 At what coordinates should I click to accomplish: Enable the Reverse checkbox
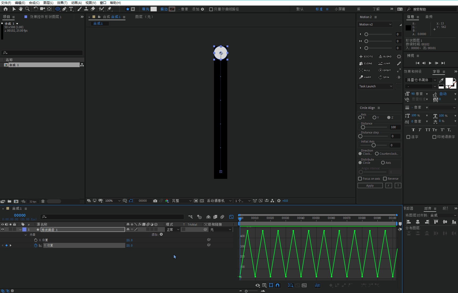tap(385, 179)
